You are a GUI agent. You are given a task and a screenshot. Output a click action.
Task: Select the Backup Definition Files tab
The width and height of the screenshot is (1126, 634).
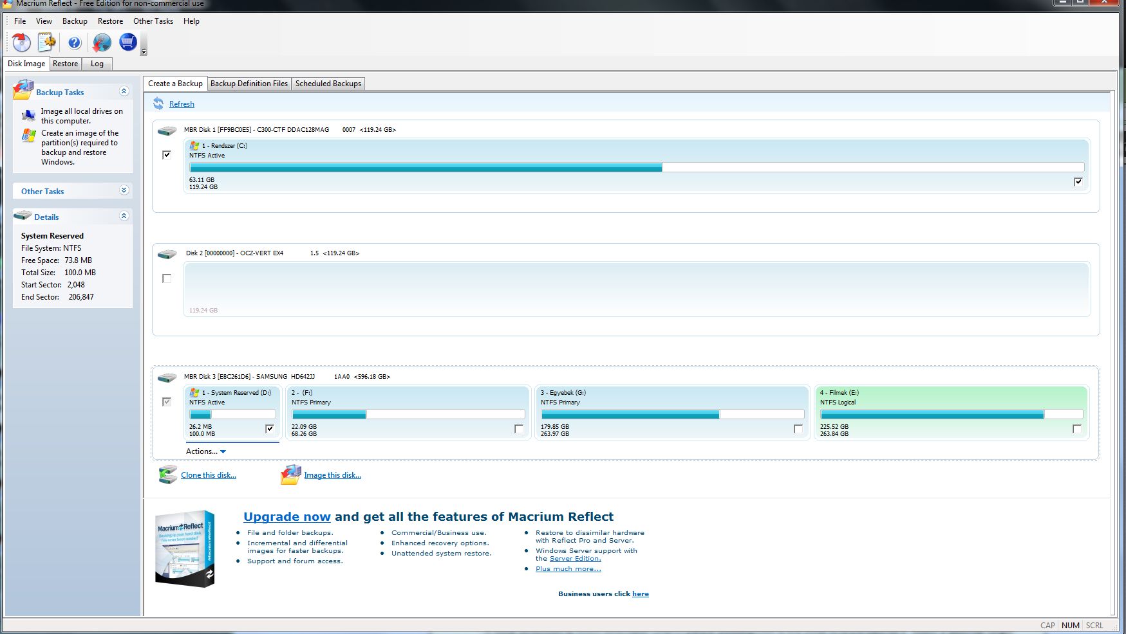click(249, 84)
